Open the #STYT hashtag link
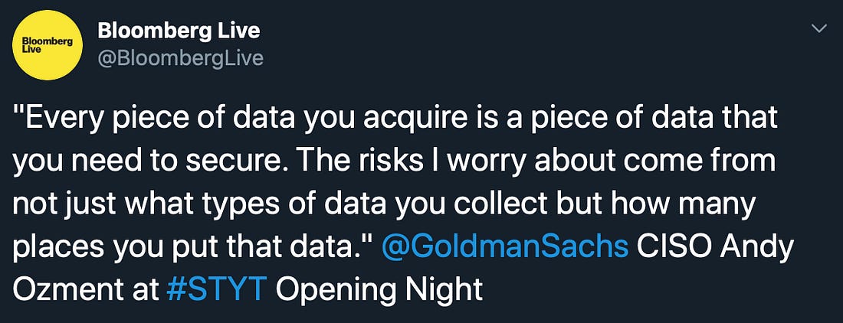 (217, 290)
